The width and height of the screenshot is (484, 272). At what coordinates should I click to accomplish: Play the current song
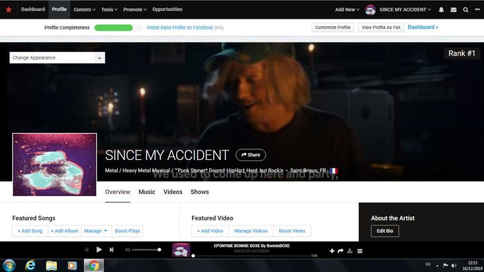(x=99, y=249)
